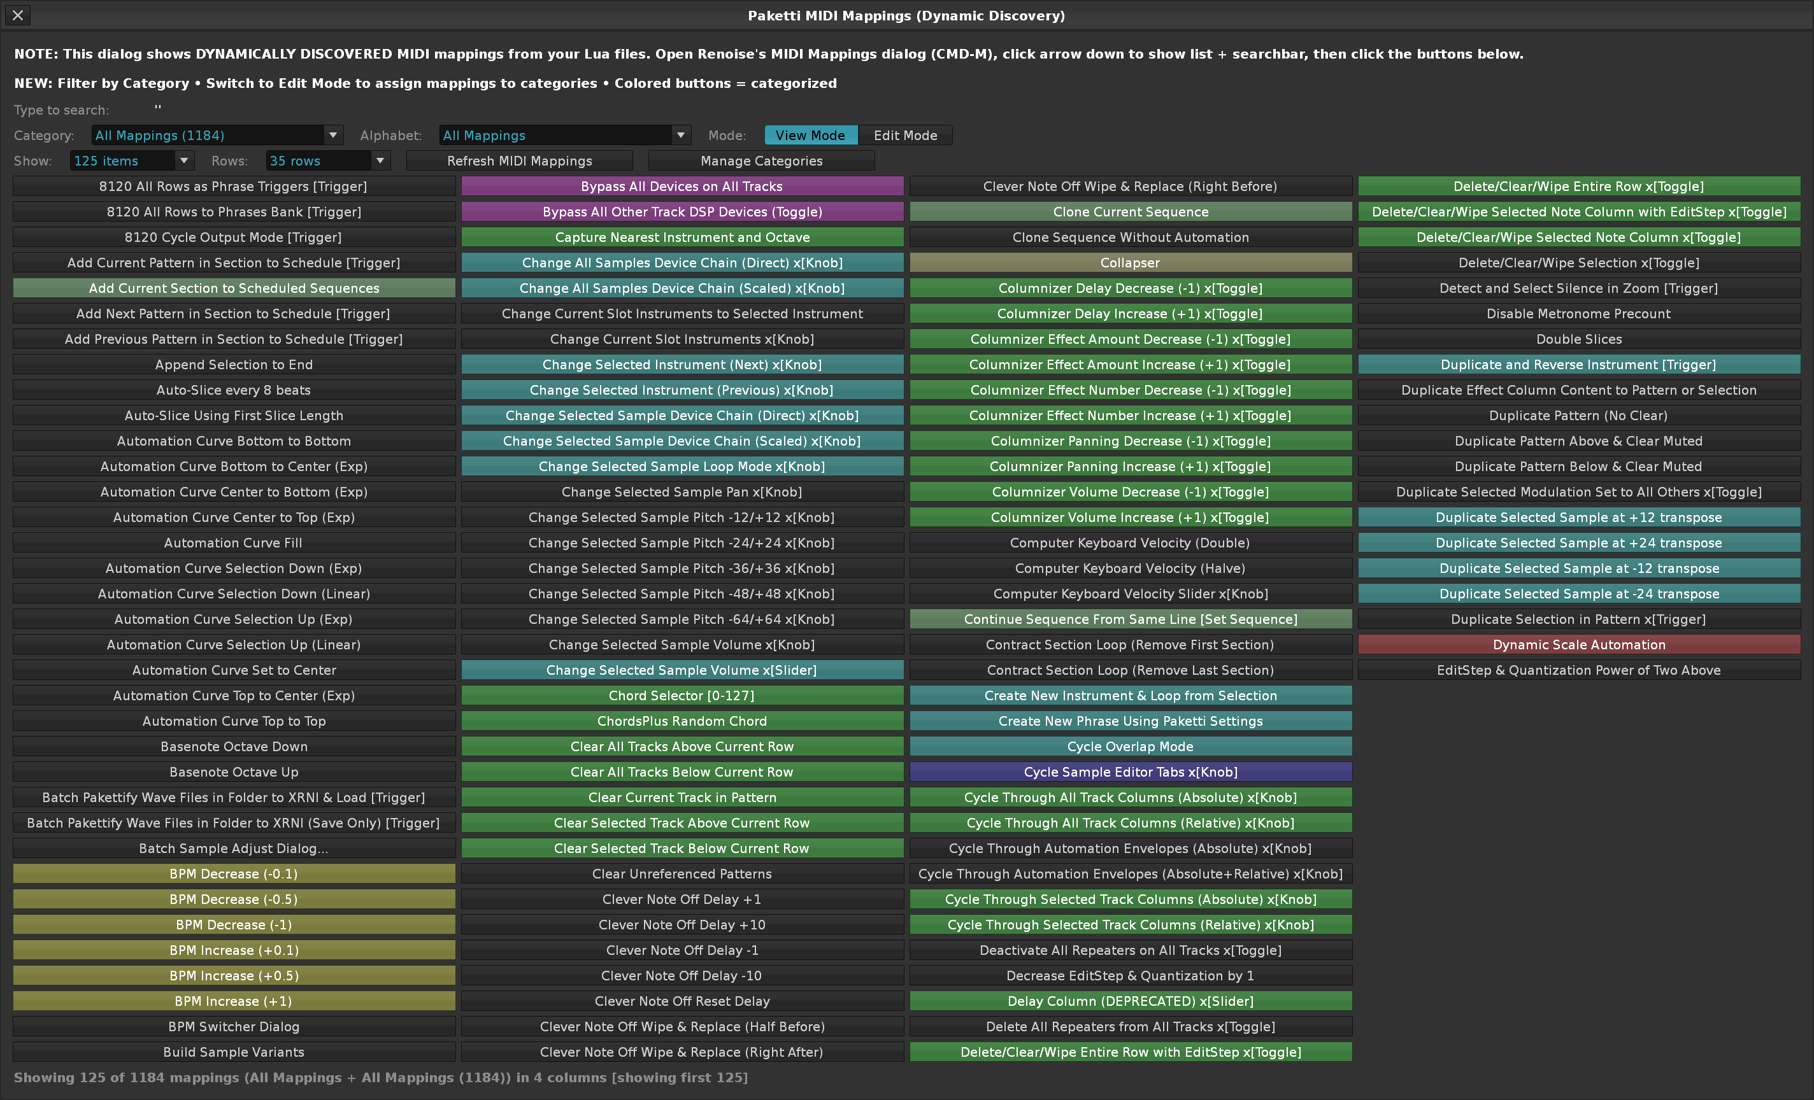Screen dimensions: 1814x1100
Task: Click Auto-Slice every 8 beats
Action: [234, 390]
